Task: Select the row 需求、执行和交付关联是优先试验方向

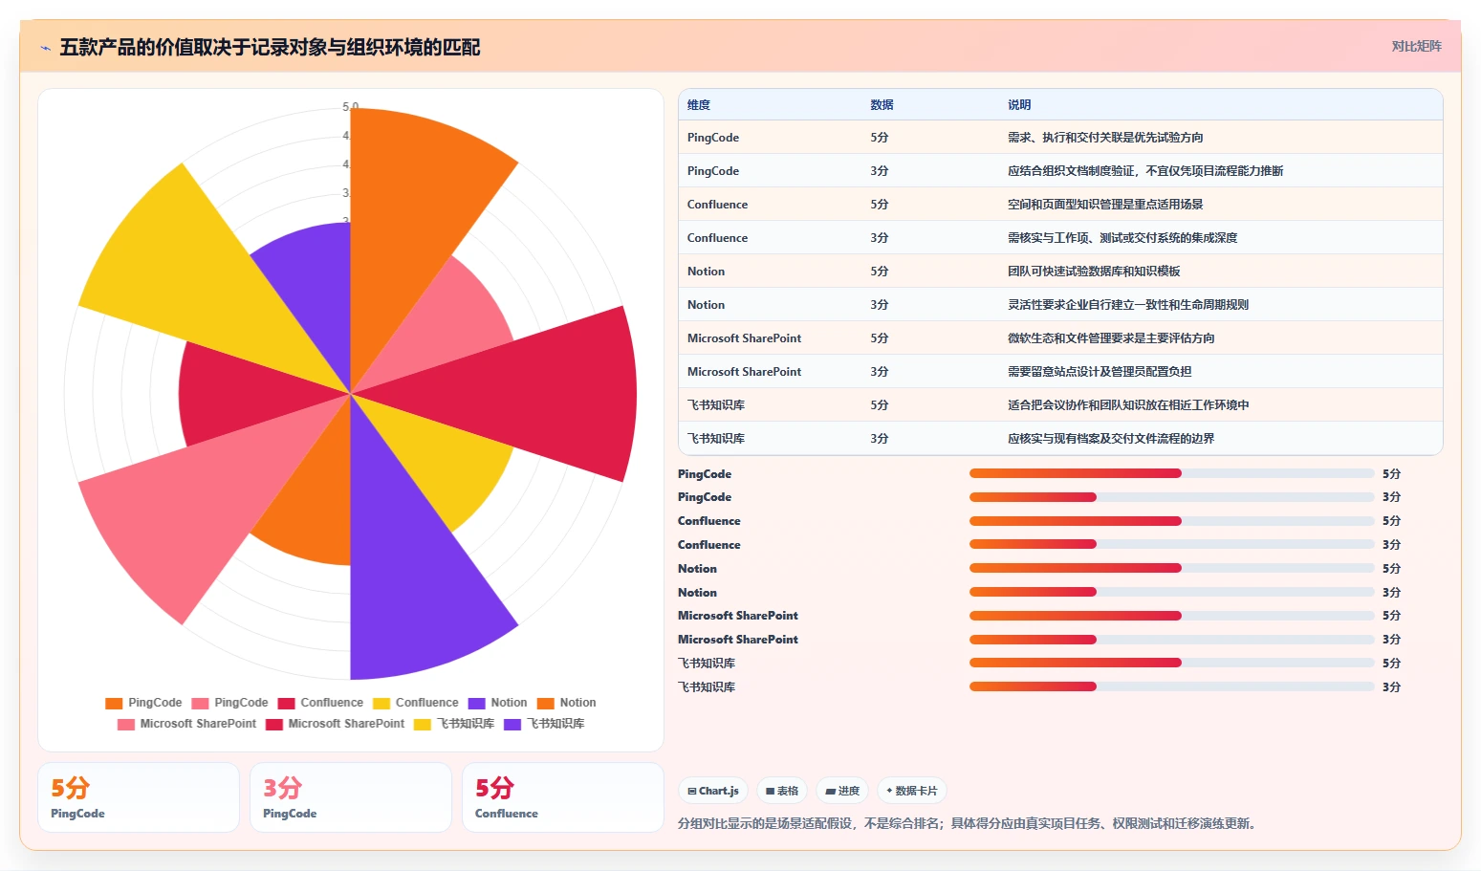Action: (x=1060, y=138)
